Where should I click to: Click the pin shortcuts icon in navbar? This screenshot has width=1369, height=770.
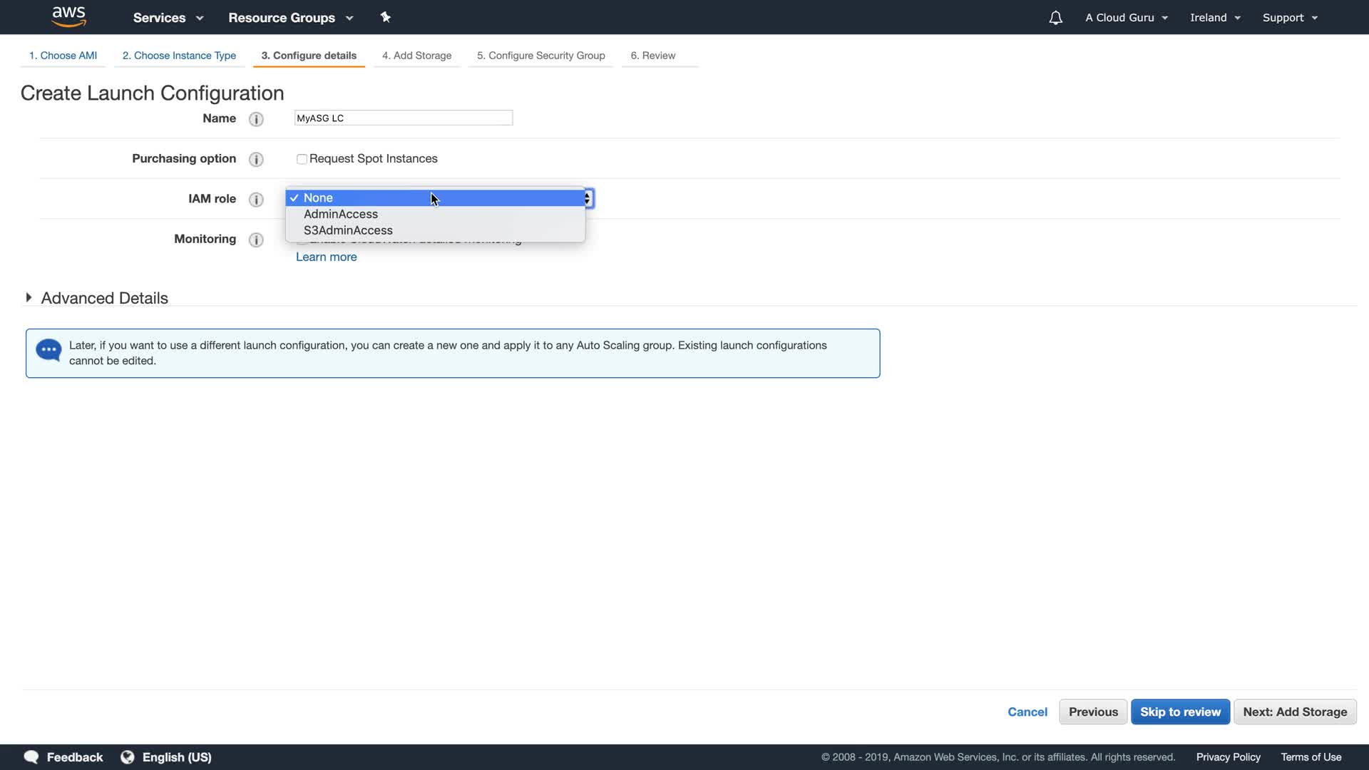coord(386,17)
